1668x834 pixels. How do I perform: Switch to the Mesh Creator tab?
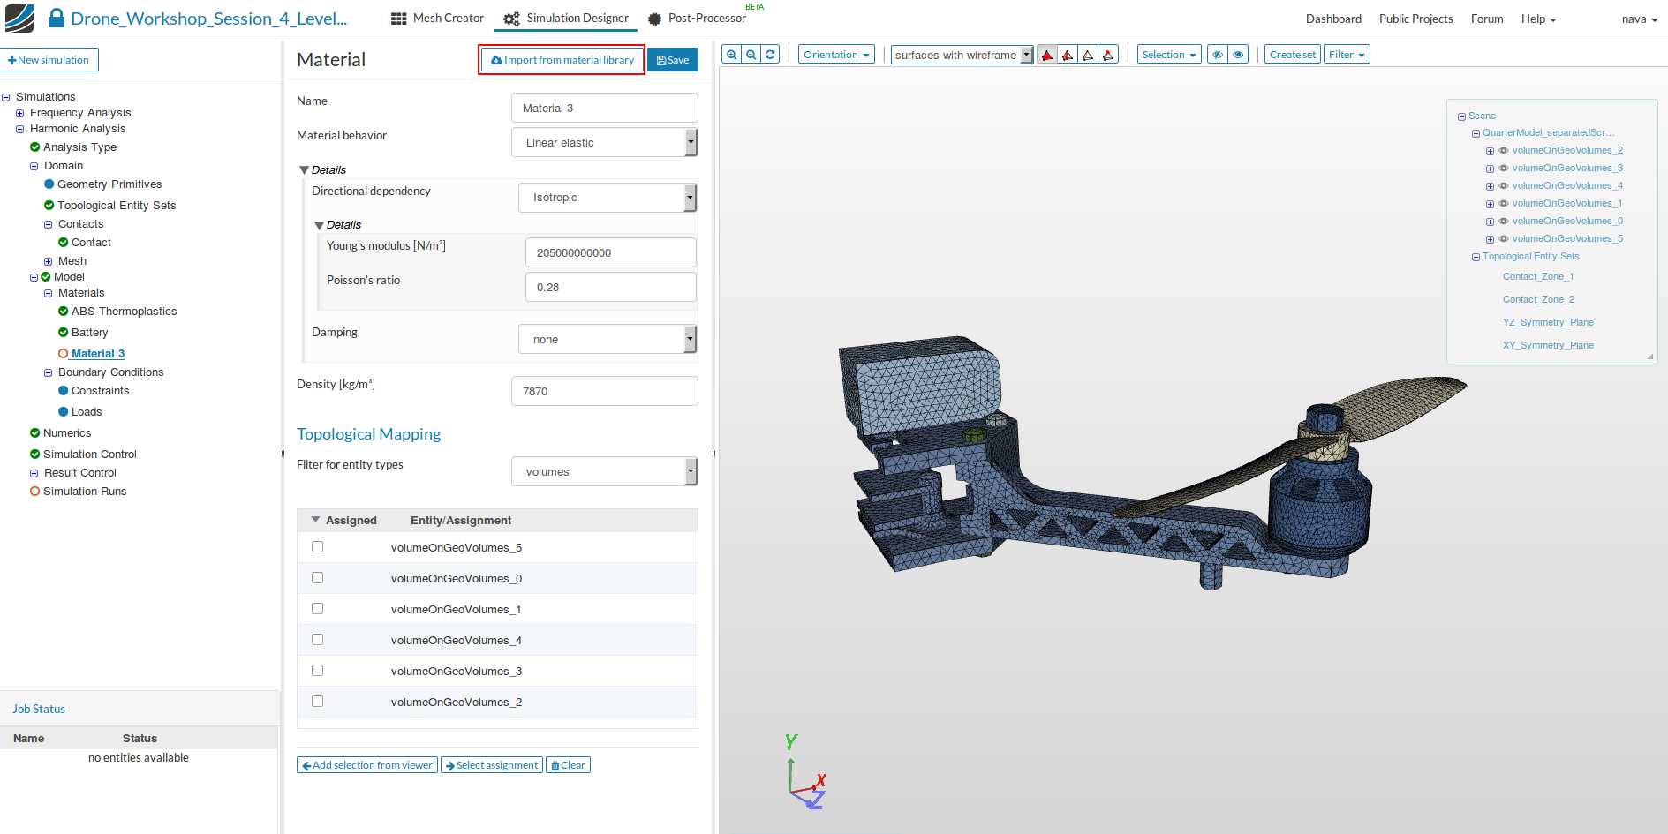(438, 19)
